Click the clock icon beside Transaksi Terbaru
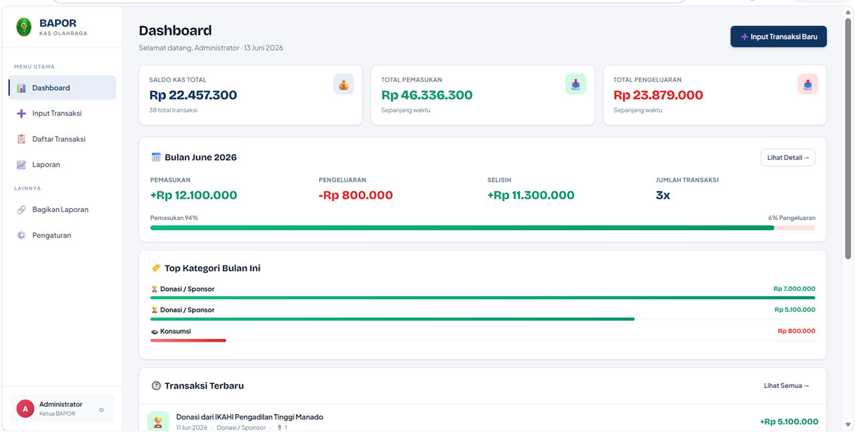 pos(156,386)
